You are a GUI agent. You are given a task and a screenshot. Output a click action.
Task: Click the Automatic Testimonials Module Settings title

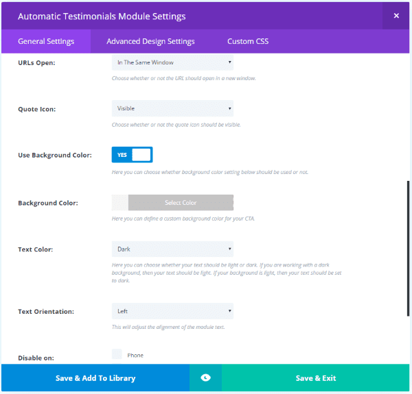pos(102,16)
